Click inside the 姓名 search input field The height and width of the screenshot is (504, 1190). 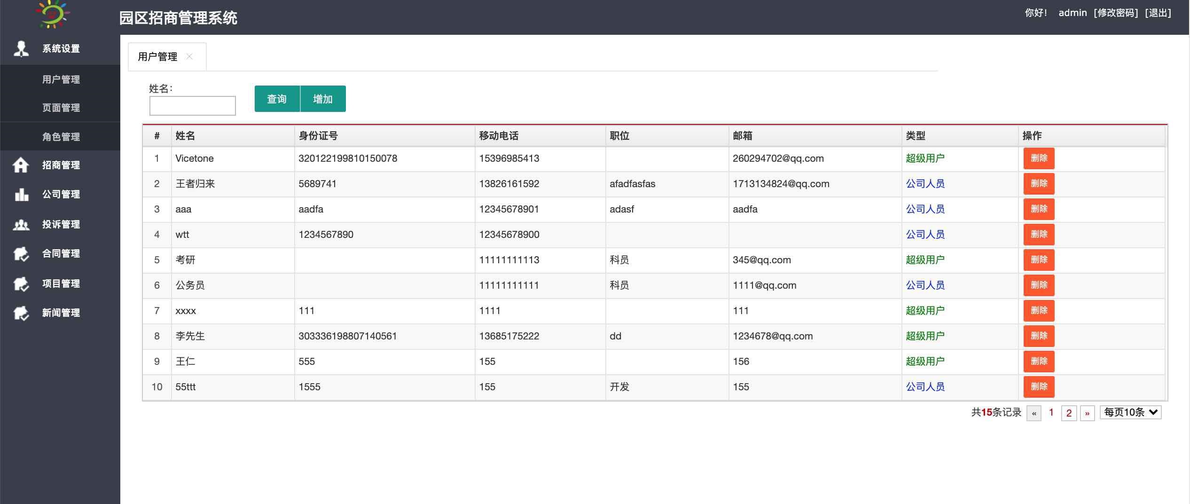click(x=192, y=105)
